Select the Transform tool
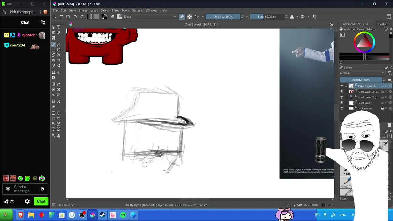The width and height of the screenshot is (393, 221). coord(53,72)
